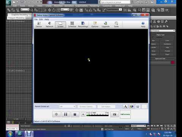182x137 pixels.
Task: Click the Debut taskbar icon
Action: tap(29, 134)
